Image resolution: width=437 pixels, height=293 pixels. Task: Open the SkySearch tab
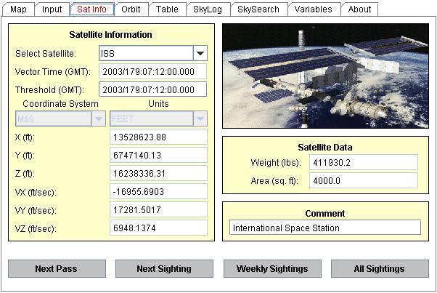(x=258, y=9)
